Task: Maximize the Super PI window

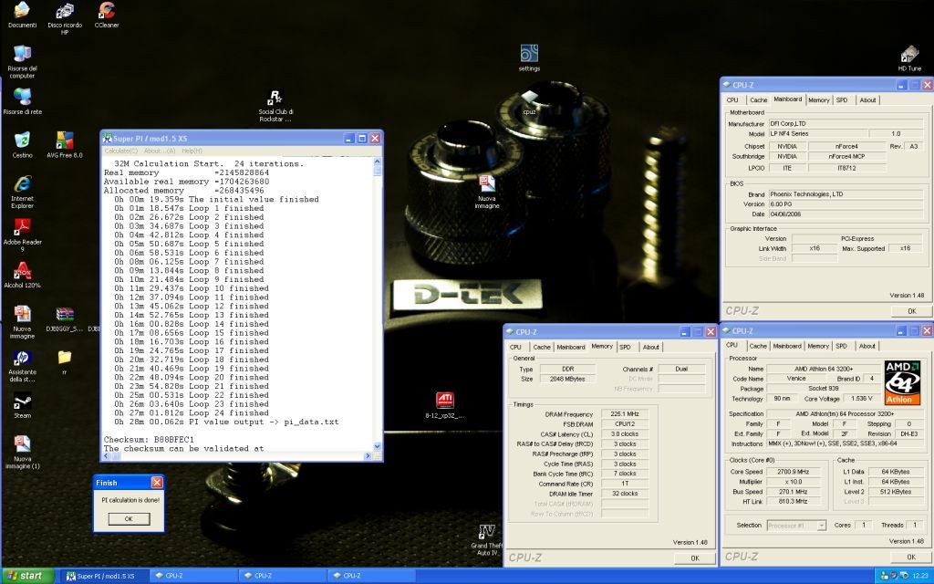Action: point(361,139)
